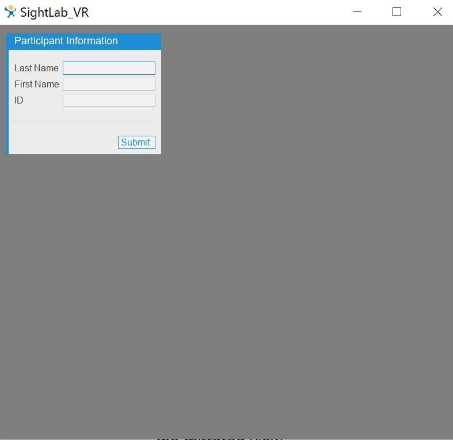
Task: Click the horizontal separator line above Submit
Action: [83, 121]
